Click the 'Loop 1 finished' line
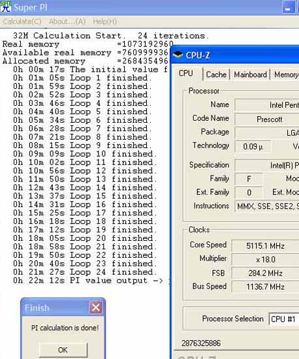The height and width of the screenshot is (359, 299). [82, 78]
